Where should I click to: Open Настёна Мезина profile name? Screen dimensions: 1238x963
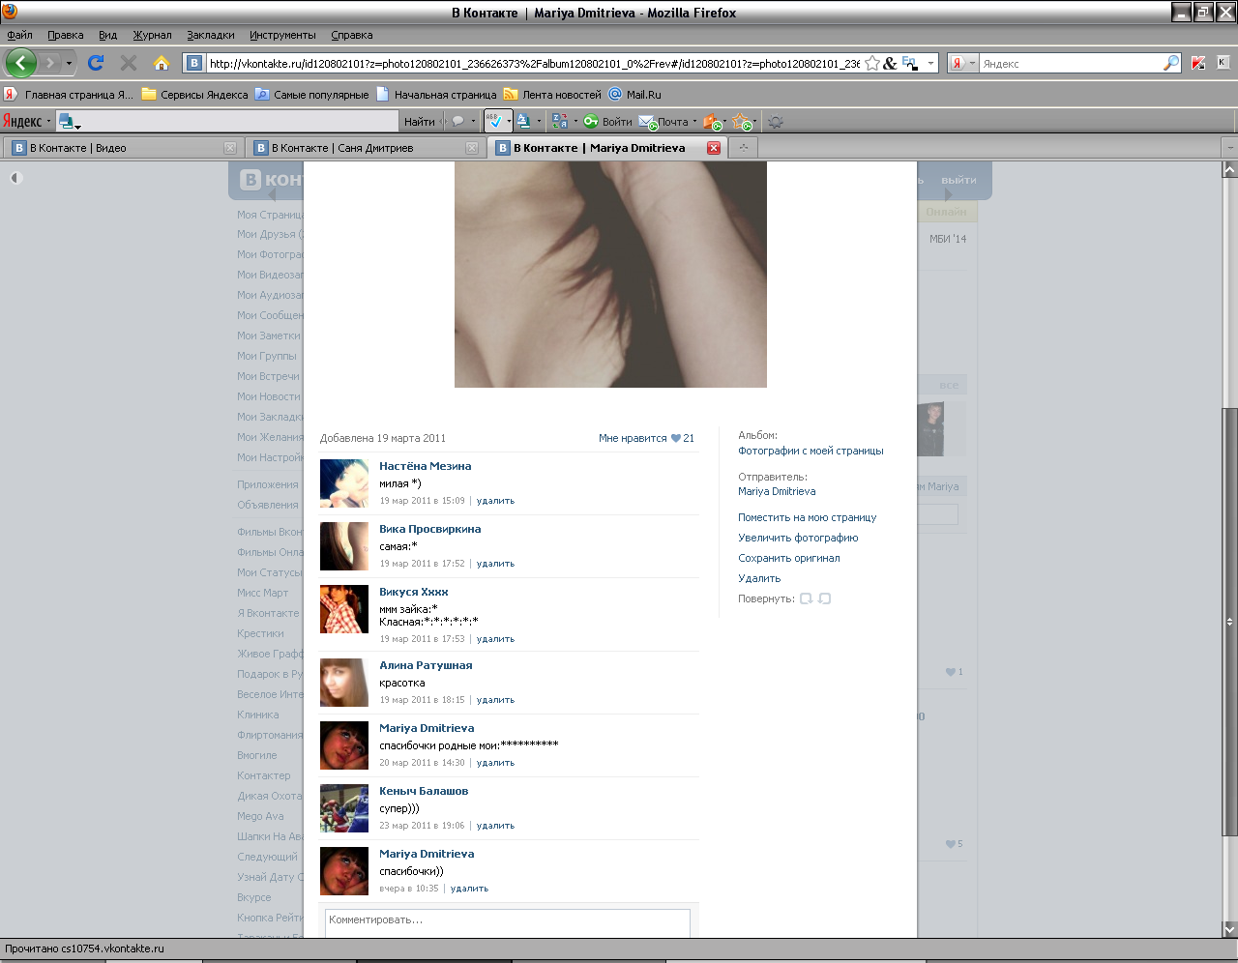[425, 466]
